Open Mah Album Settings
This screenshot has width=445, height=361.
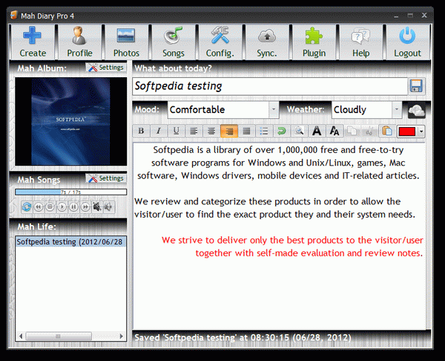coord(106,68)
